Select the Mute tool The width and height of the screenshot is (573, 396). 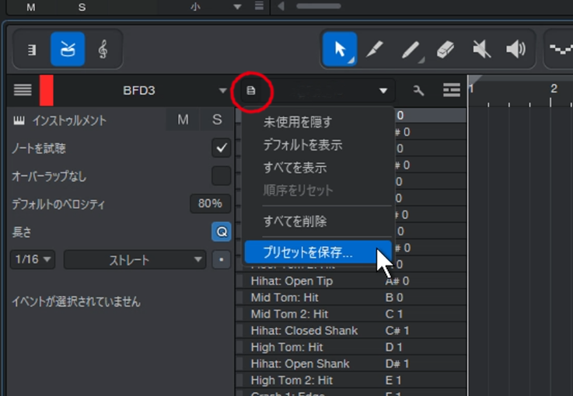pyautogui.click(x=481, y=49)
